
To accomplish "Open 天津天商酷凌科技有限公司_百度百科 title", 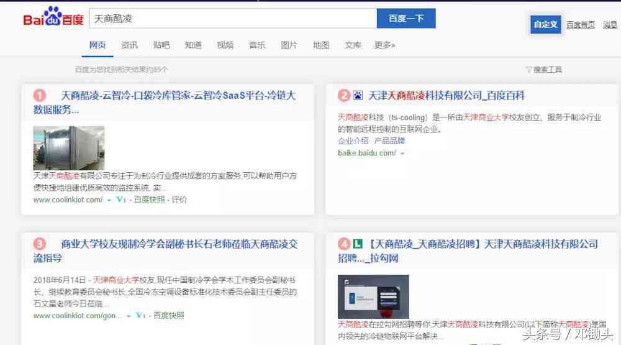I will coord(446,96).
